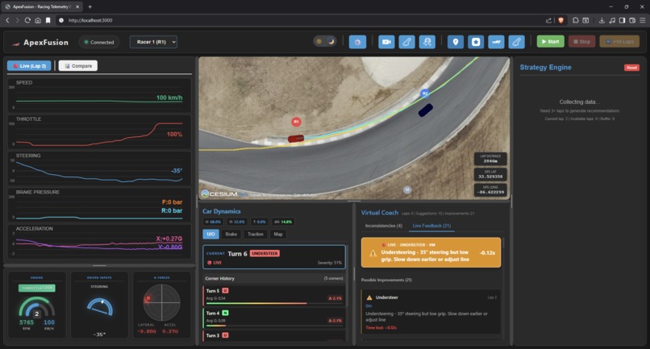Click the G-forces circular plot
The width and height of the screenshot is (650, 349).
(x=161, y=302)
